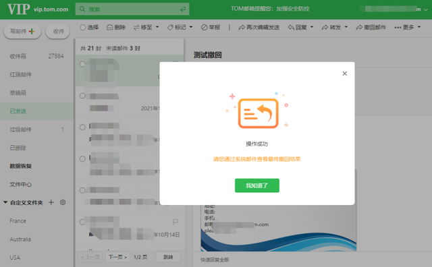This screenshot has height=267, width=432.
Task: Open custom folder settings gear
Action: pyautogui.click(x=63, y=202)
